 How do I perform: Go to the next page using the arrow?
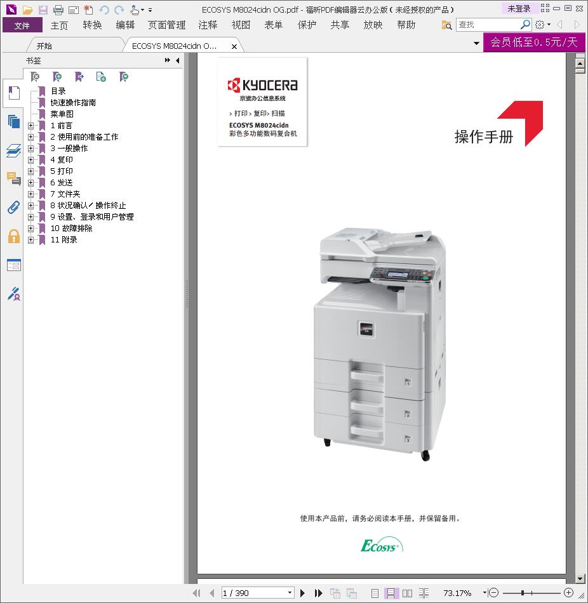coord(302,593)
